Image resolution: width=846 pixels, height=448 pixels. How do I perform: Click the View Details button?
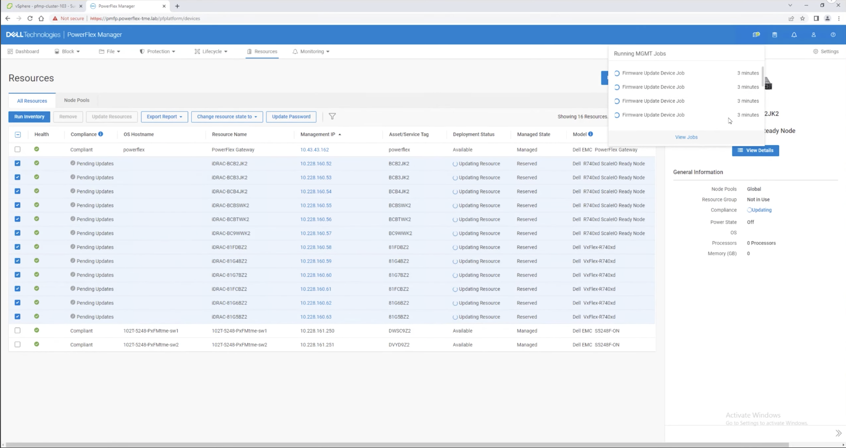pyautogui.click(x=755, y=150)
